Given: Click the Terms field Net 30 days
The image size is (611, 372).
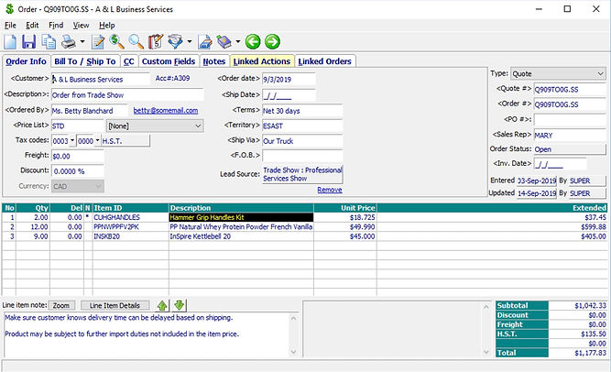Looking at the screenshot, I should click(x=302, y=111).
